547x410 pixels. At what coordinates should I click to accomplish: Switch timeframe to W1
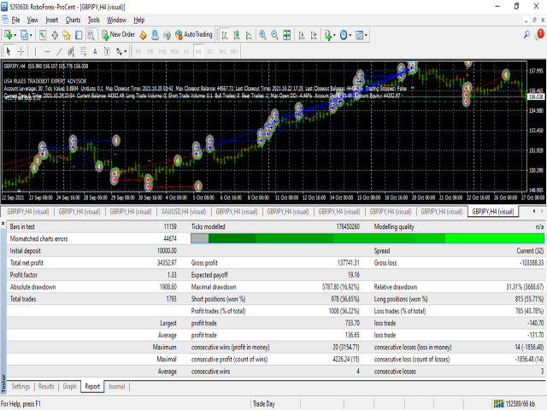[x=222, y=51]
